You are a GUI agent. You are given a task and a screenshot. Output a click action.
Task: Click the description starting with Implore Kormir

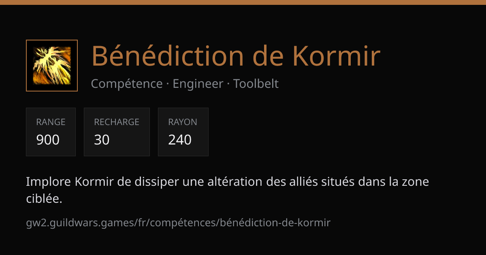pyautogui.click(x=227, y=190)
